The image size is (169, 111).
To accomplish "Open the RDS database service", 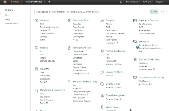I will 42,72.
